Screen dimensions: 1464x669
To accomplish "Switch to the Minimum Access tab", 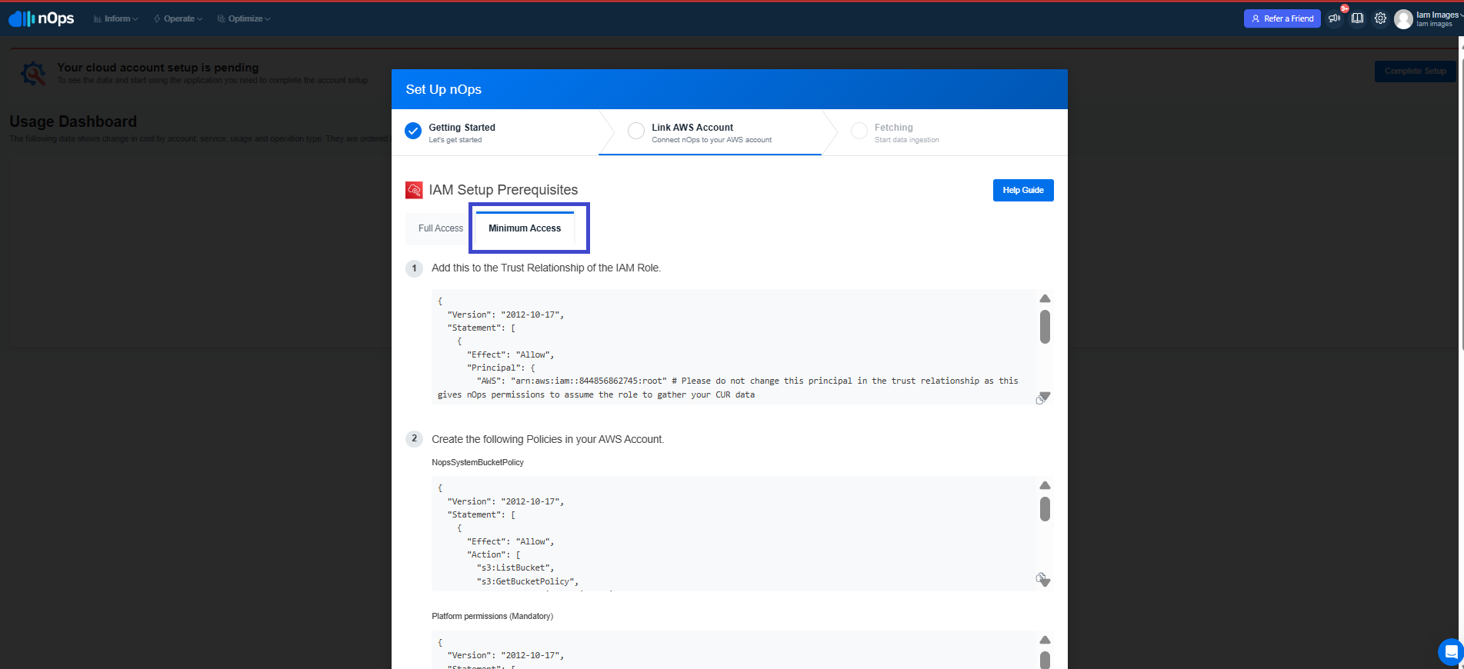I will point(525,228).
